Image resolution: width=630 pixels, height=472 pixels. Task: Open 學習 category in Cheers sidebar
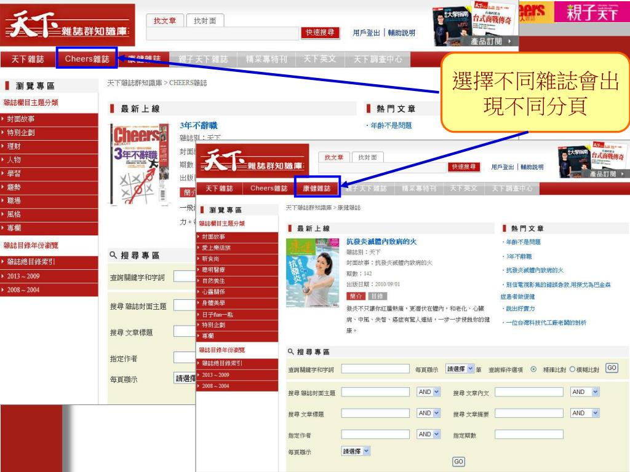pyautogui.click(x=49, y=173)
